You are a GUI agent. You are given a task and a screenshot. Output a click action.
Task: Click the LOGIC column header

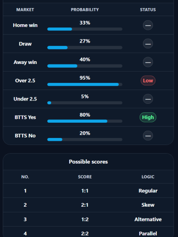pos(148,177)
